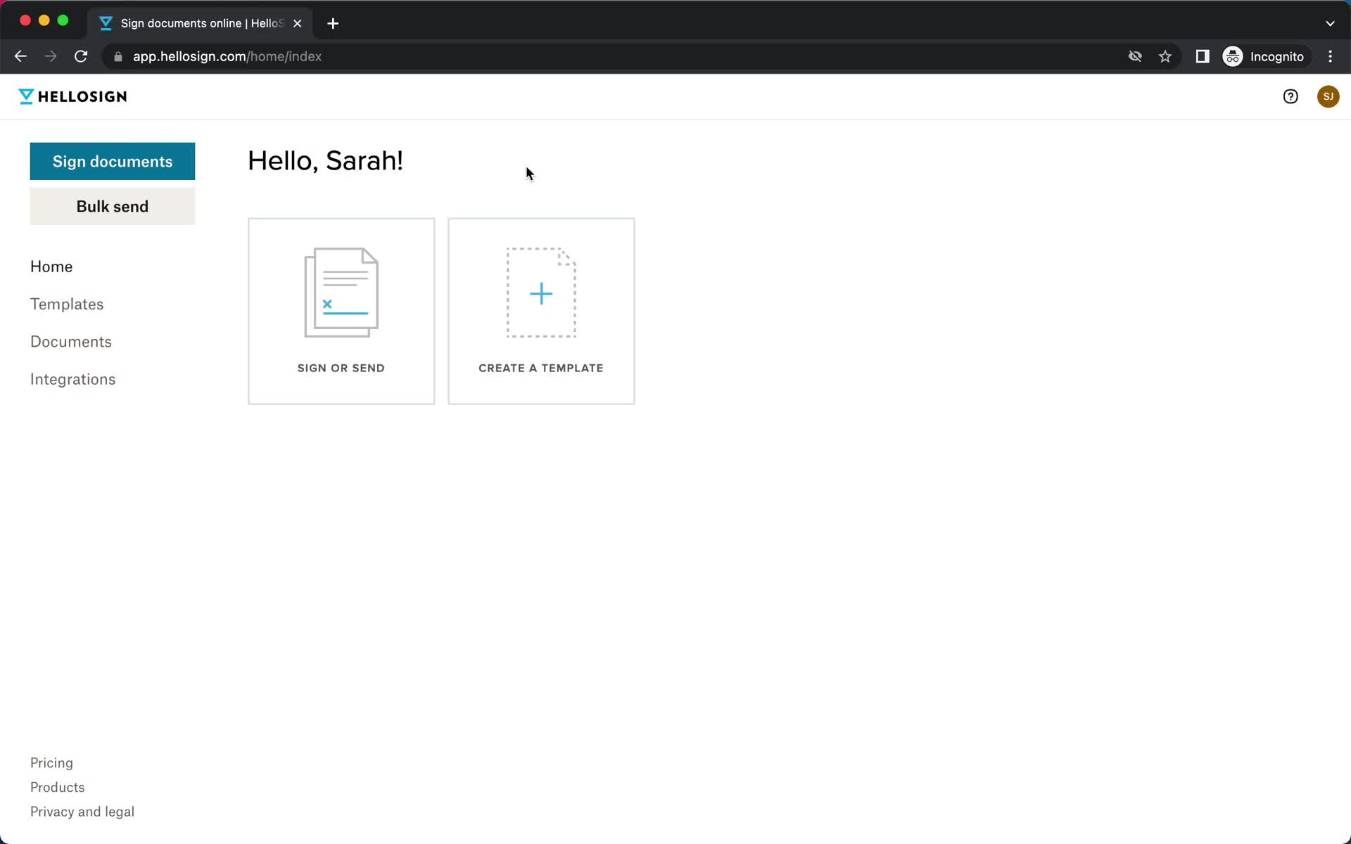Click the help question mark icon
Screen dimensions: 1351x844
1290,96
